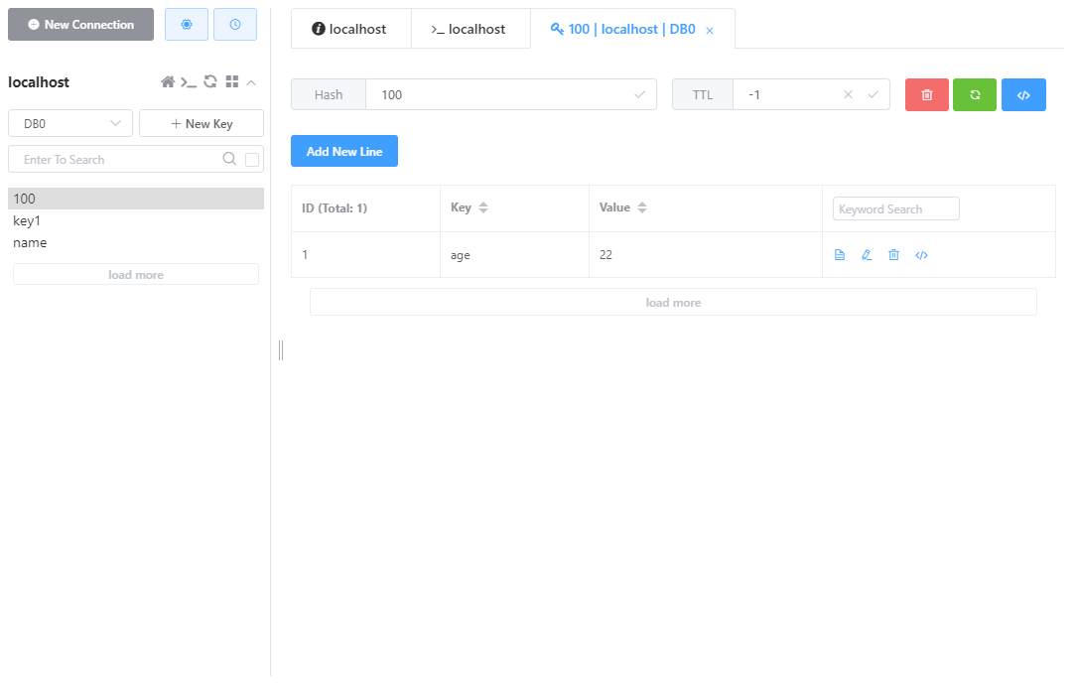The height and width of the screenshot is (684, 1076).
Task: Go to localhost home status icon
Action: pyautogui.click(x=168, y=82)
